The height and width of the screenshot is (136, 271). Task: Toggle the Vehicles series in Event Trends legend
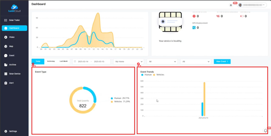pos(159,75)
